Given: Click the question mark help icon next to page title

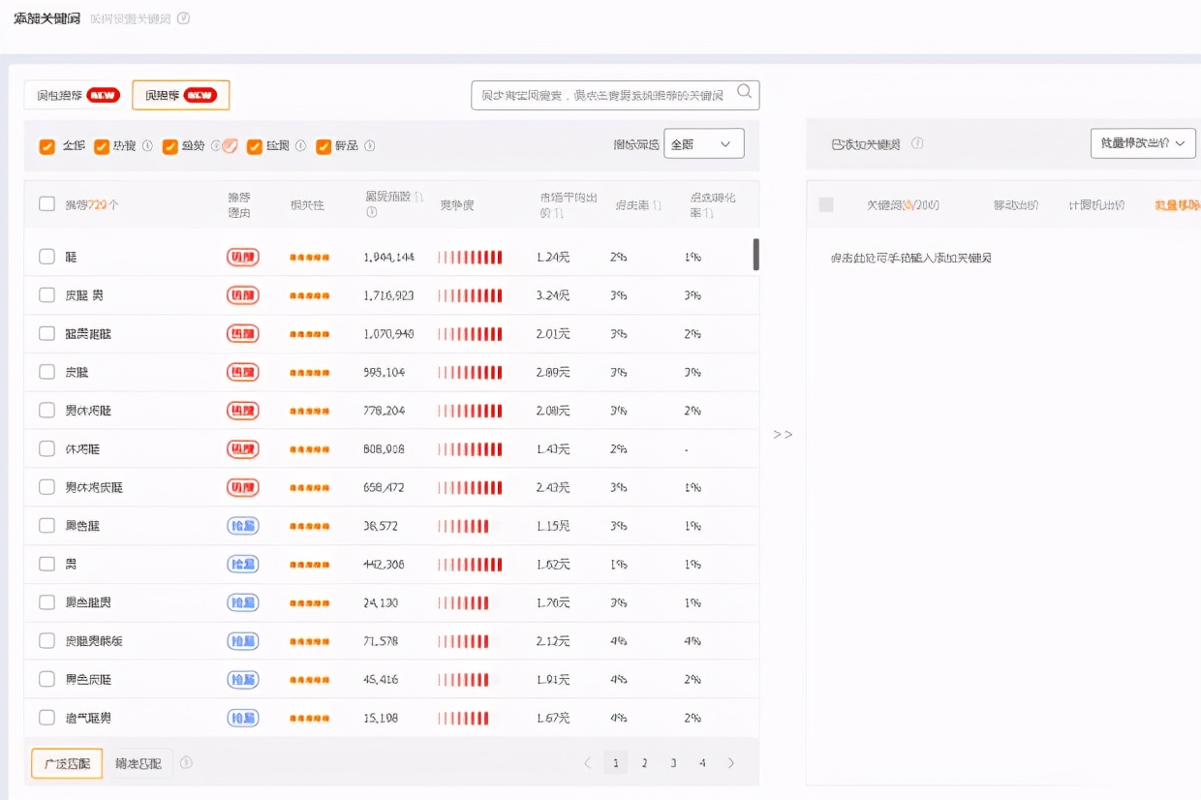Looking at the screenshot, I should (x=182, y=17).
